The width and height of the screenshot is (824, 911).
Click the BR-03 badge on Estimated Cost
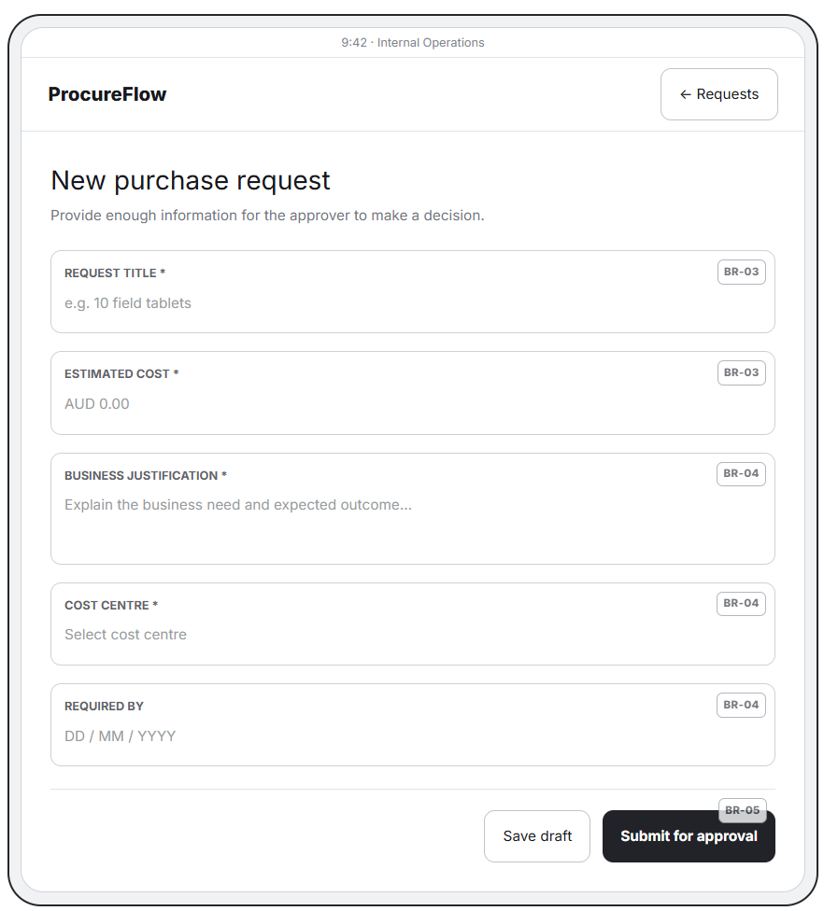tap(741, 373)
